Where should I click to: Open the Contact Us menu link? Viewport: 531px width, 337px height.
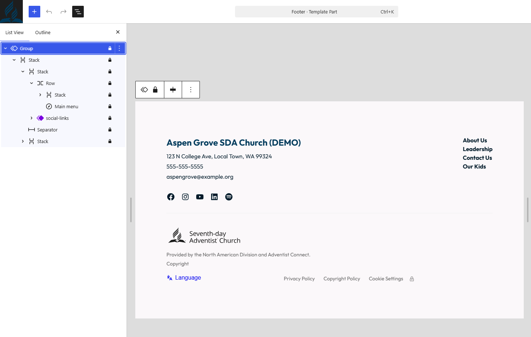click(477, 158)
